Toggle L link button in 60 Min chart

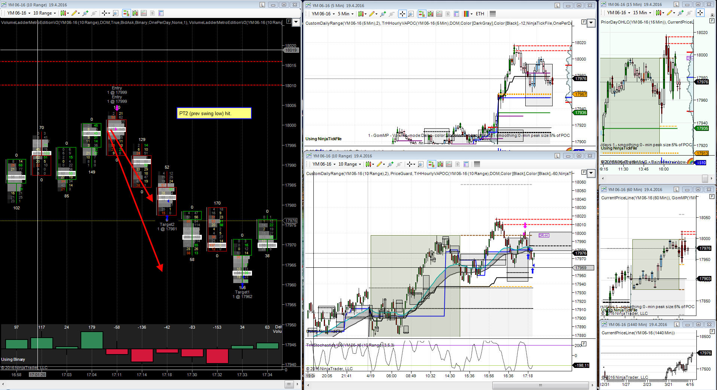coord(677,190)
